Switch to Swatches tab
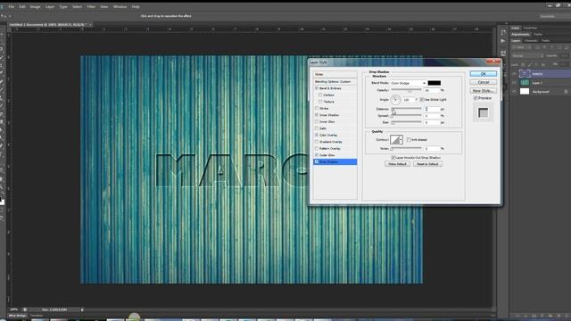 tap(530, 28)
